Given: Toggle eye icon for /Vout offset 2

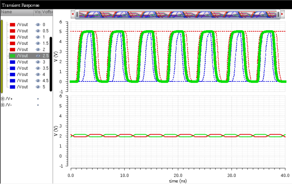Looking at the screenshot, I should [38, 49].
